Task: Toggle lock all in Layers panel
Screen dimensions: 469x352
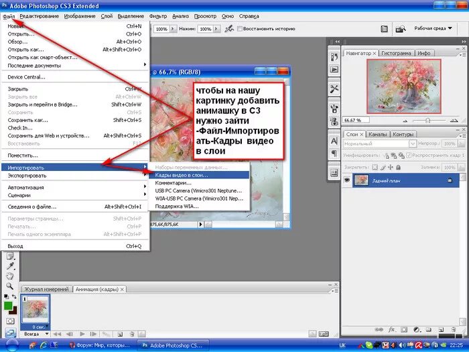Action: [398, 168]
